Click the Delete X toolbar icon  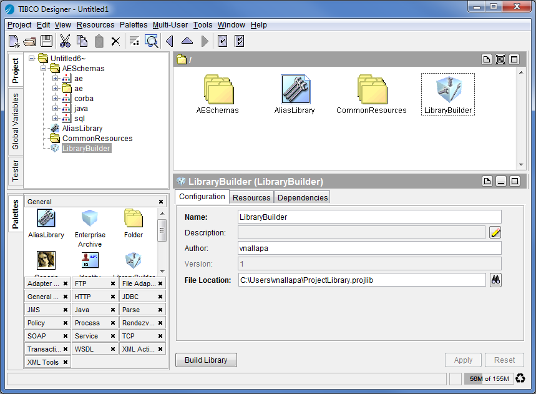point(115,41)
